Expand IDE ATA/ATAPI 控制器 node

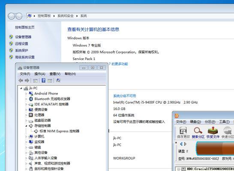[26, 104]
